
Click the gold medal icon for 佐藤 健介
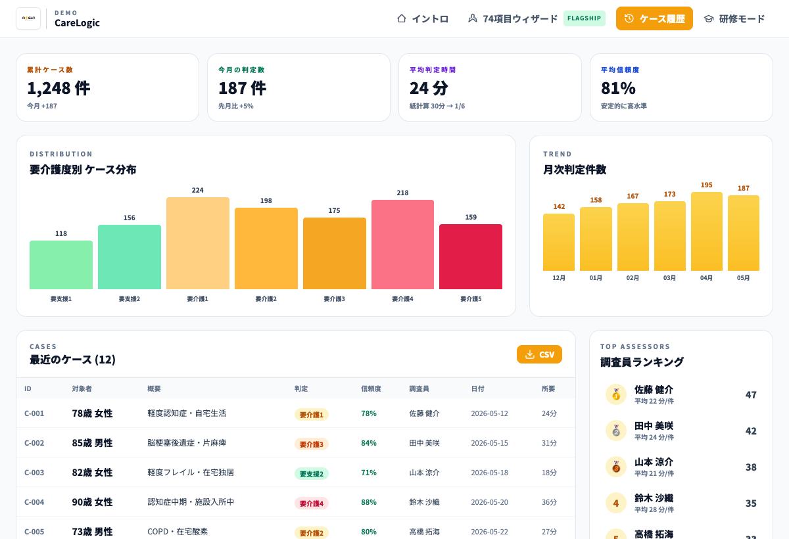(616, 394)
